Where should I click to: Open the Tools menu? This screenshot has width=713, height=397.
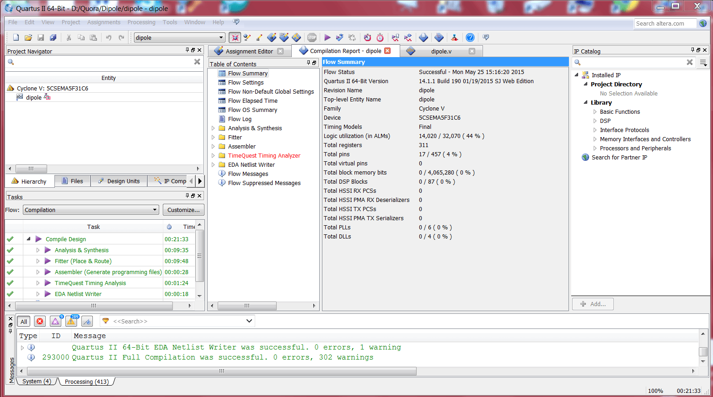170,22
